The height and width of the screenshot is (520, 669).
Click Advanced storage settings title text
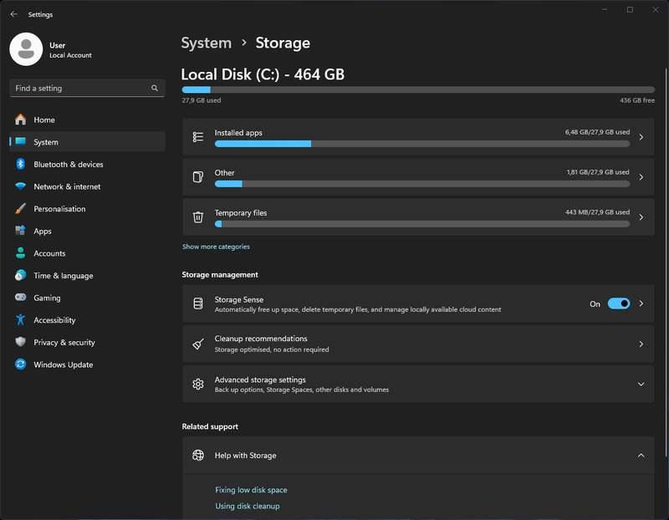[260, 380]
